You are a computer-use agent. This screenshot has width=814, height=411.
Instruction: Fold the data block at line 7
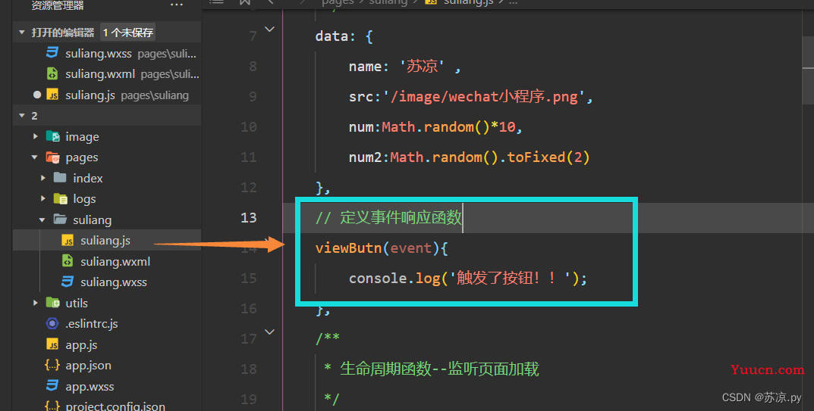(x=269, y=30)
